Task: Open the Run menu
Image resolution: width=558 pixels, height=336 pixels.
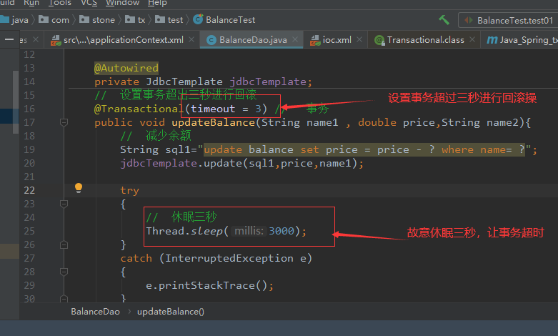Action: click(31, 3)
